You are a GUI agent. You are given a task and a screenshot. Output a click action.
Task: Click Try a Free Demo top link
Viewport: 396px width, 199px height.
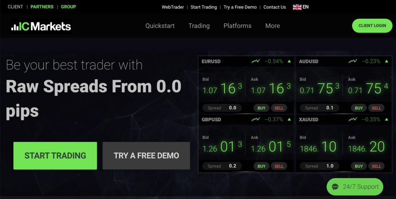(x=240, y=7)
